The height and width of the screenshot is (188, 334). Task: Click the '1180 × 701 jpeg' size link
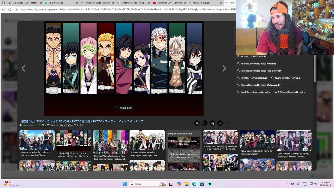tap(47, 125)
